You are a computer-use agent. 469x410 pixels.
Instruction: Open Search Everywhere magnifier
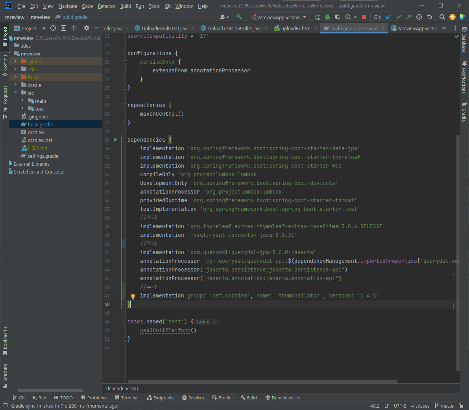[x=442, y=17]
